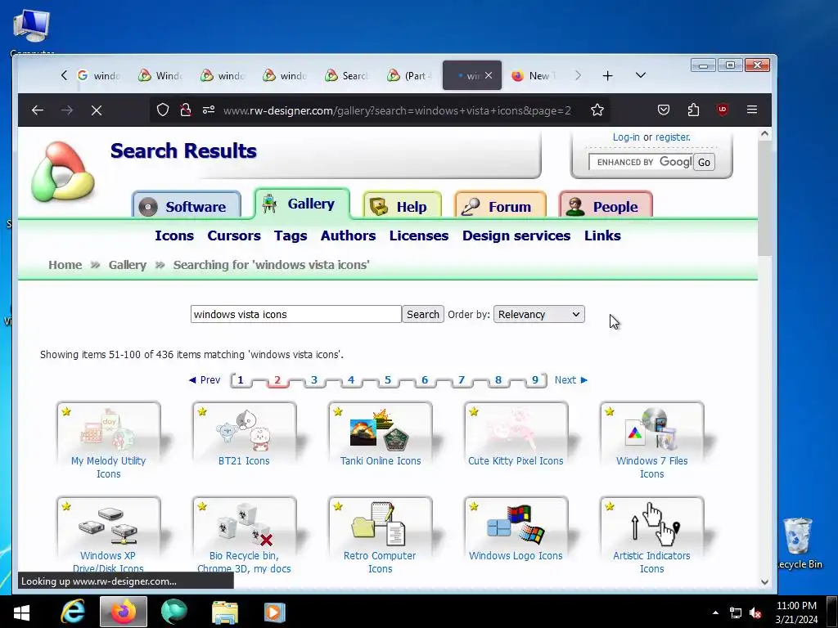The width and height of the screenshot is (838, 628).
Task: Go to results page 3
Action: click(x=314, y=379)
